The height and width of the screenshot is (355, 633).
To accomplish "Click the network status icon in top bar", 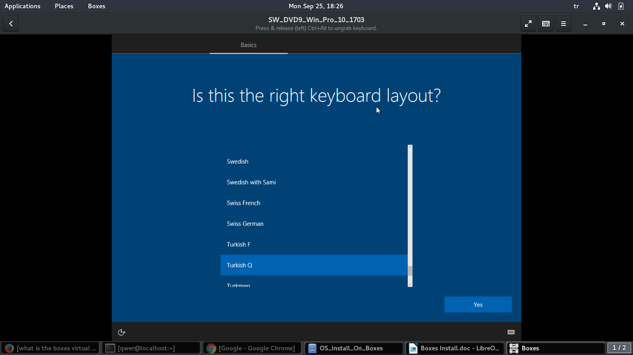I will coord(596,6).
